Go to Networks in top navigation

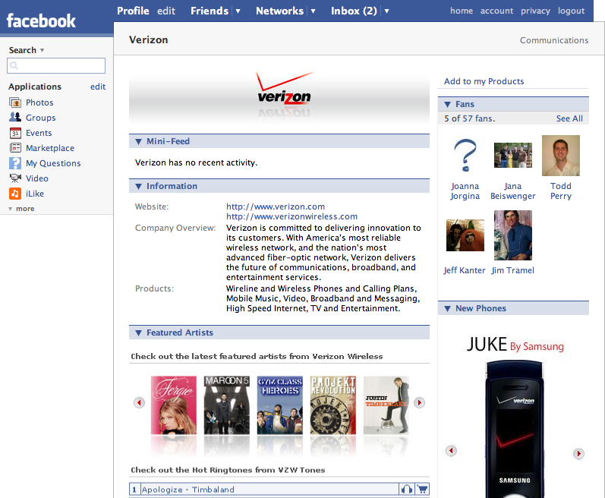coord(279,11)
